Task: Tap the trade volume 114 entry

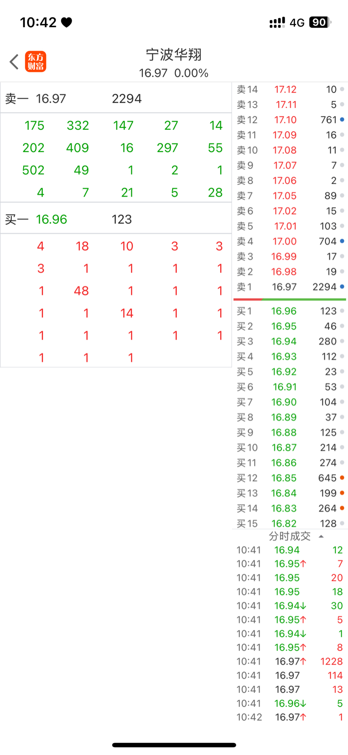Action: pyautogui.click(x=335, y=676)
